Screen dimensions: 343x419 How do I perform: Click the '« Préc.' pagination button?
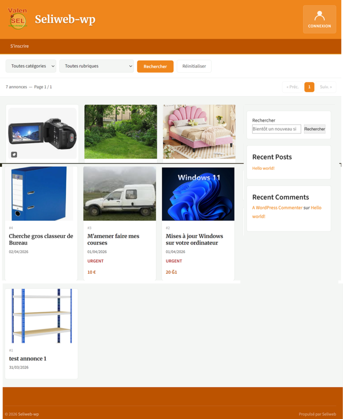pos(293,87)
